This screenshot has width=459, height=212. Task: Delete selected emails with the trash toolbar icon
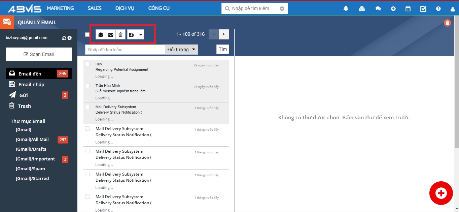point(120,35)
